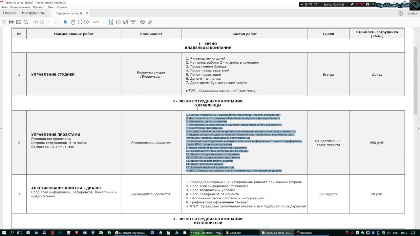Viewport: 420px width, 236px height.
Task: Switch to the Инструменты tab
Action: tap(33, 13)
